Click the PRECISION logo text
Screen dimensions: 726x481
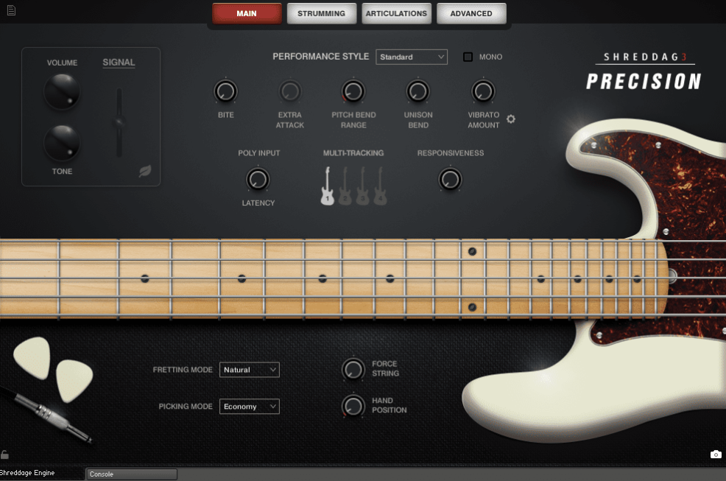pos(644,81)
